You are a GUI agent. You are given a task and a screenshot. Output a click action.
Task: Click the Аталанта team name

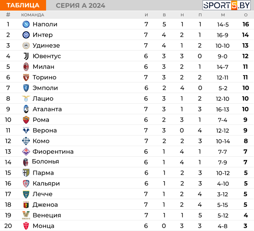(47, 109)
